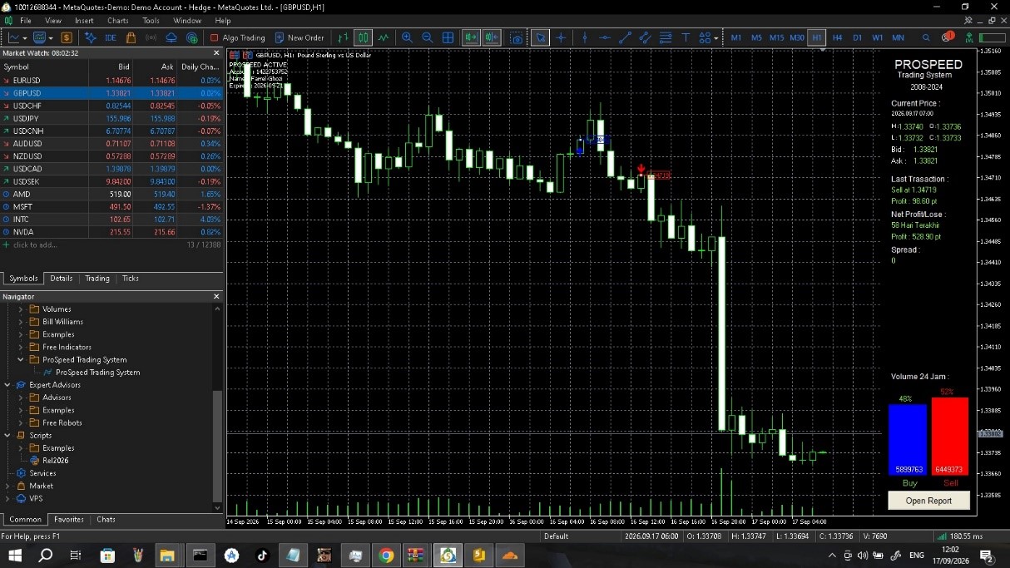The height and width of the screenshot is (568, 1010).
Task: Select the Rel2026 script in Navigator
Action: tap(55, 461)
